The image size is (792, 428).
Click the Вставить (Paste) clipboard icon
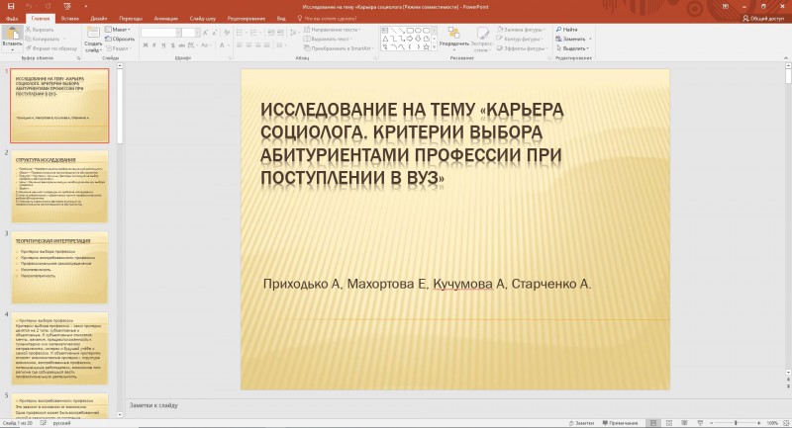click(12, 35)
